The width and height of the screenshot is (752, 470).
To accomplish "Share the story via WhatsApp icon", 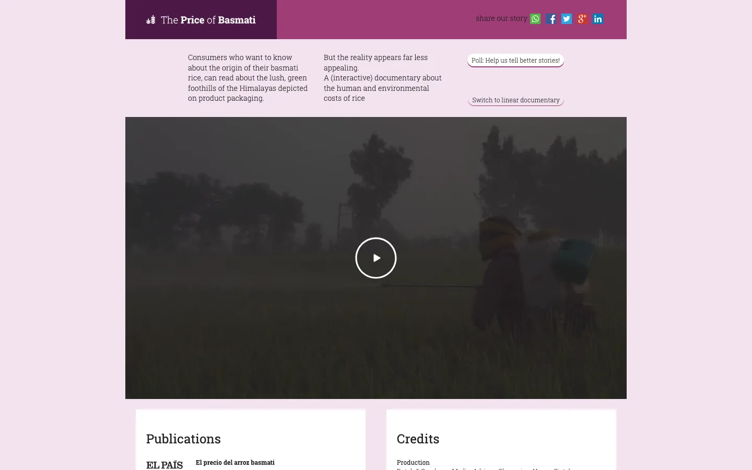I will tap(535, 19).
